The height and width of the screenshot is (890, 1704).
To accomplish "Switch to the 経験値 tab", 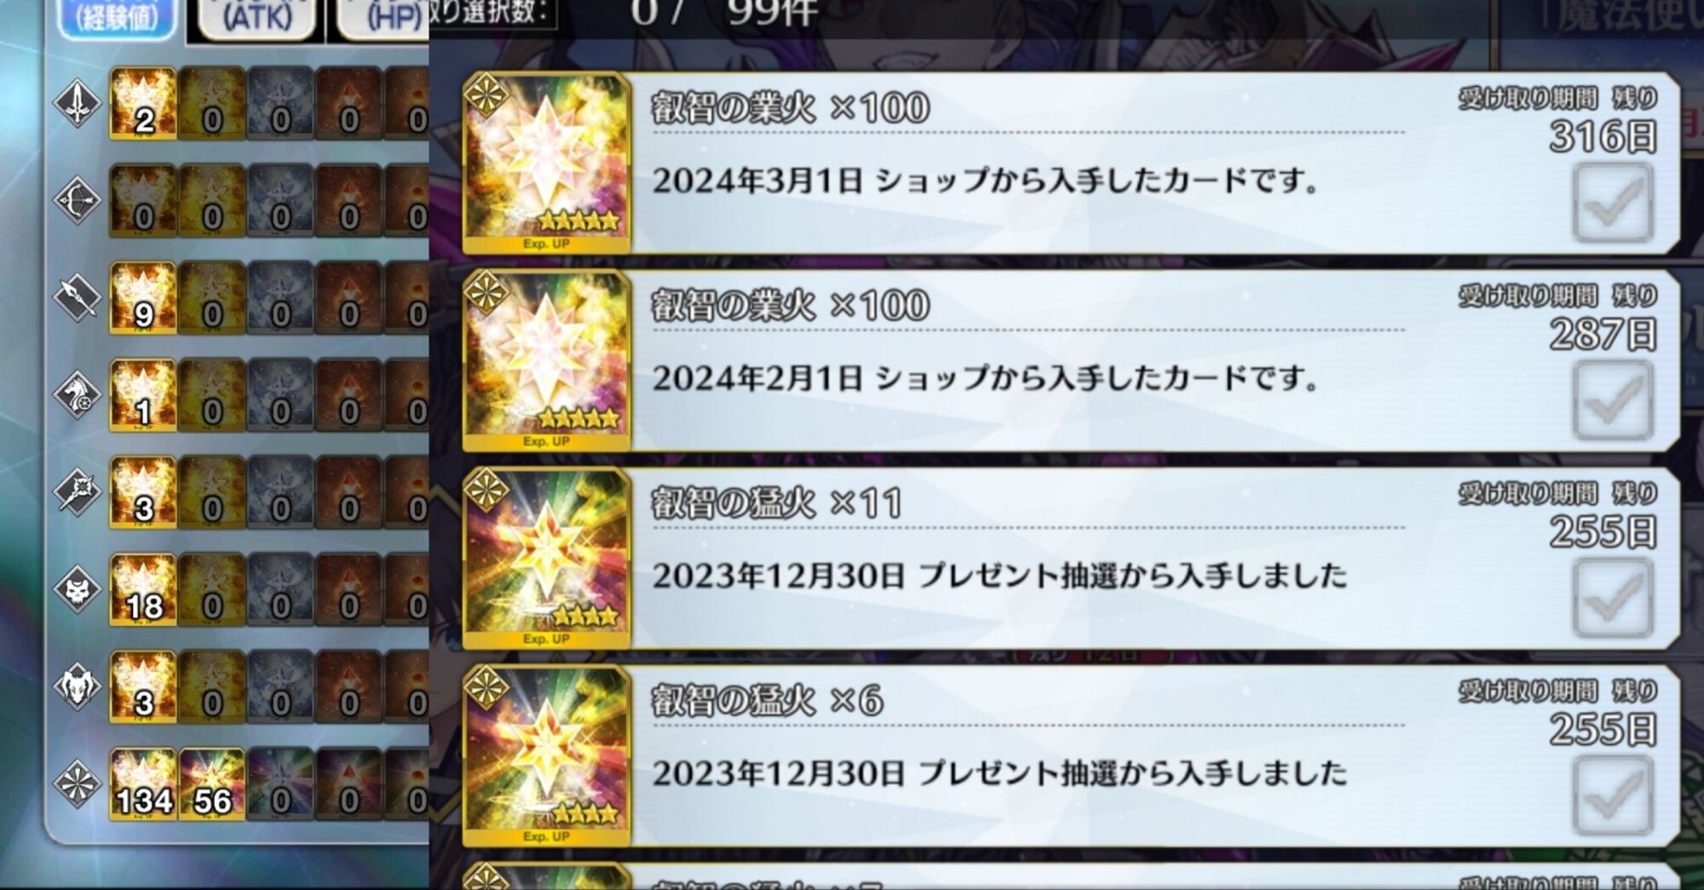I will (x=118, y=17).
